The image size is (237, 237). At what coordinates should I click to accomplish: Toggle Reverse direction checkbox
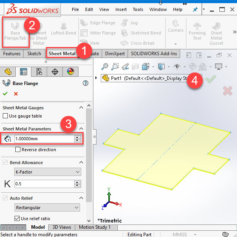(18, 150)
